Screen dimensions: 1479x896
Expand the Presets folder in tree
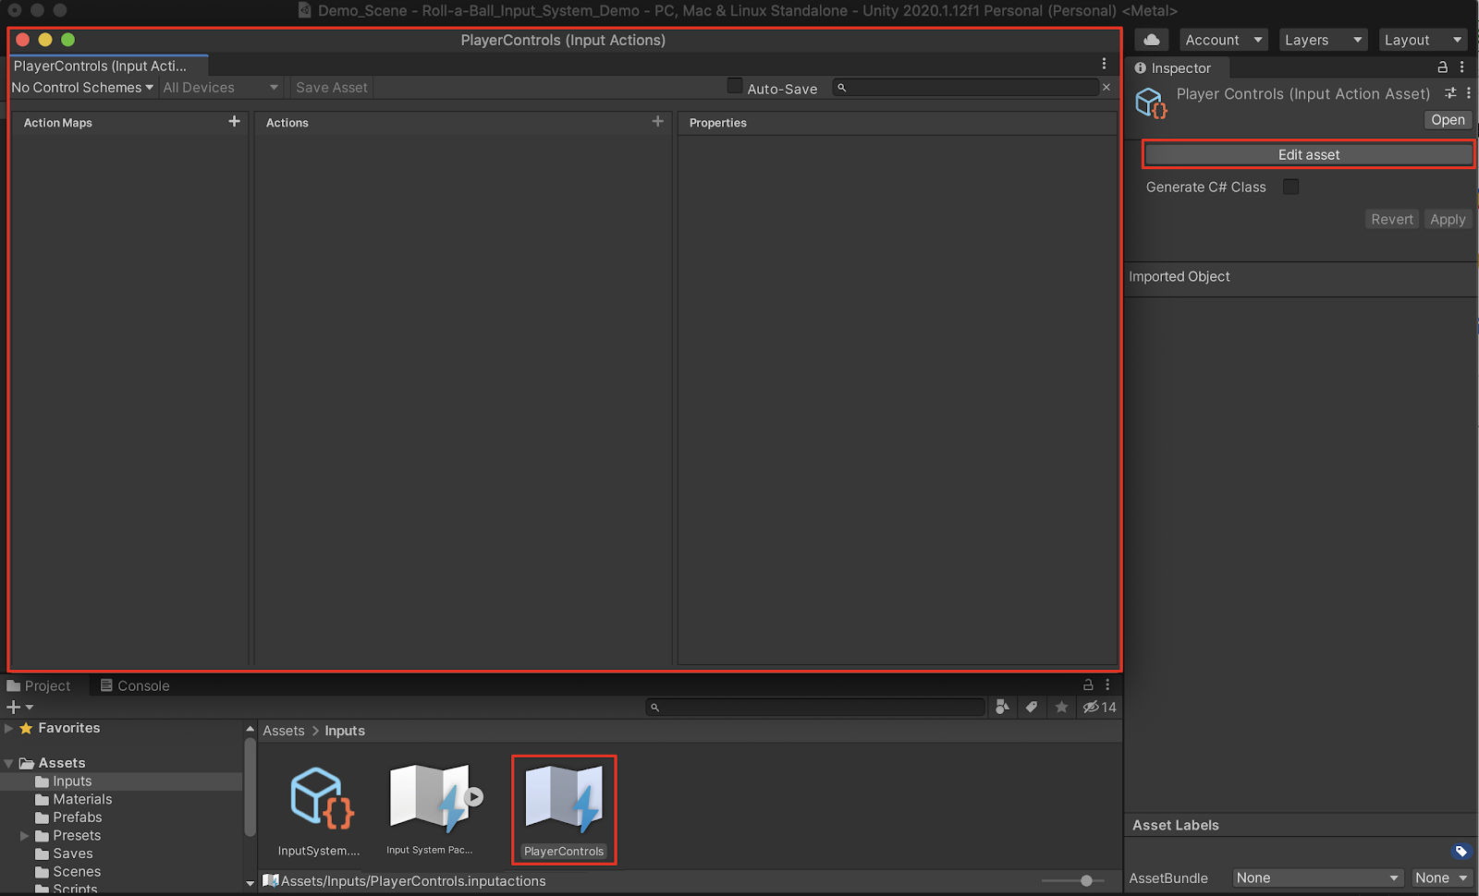25,836
